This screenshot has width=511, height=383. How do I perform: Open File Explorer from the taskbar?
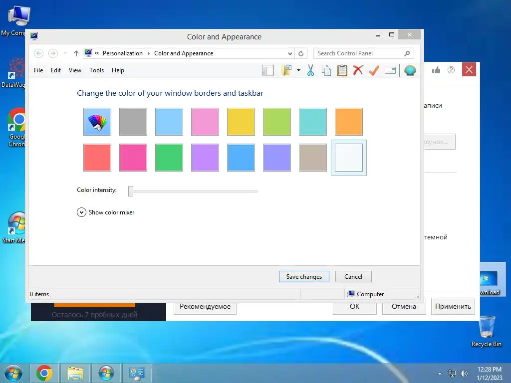(x=75, y=373)
